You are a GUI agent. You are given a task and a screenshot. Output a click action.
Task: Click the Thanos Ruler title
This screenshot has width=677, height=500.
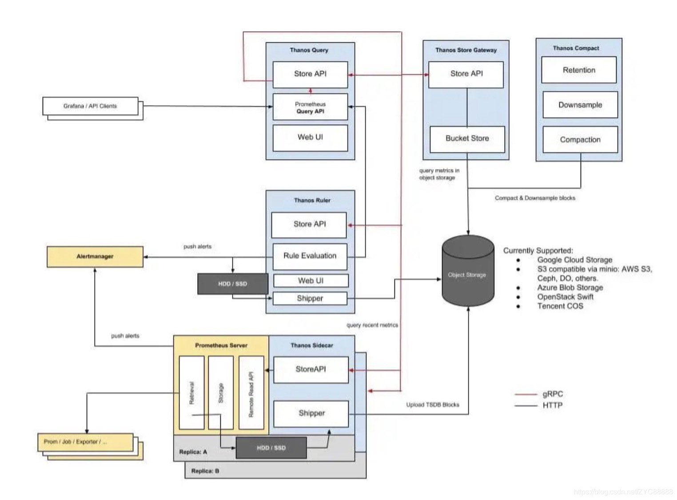pos(312,200)
